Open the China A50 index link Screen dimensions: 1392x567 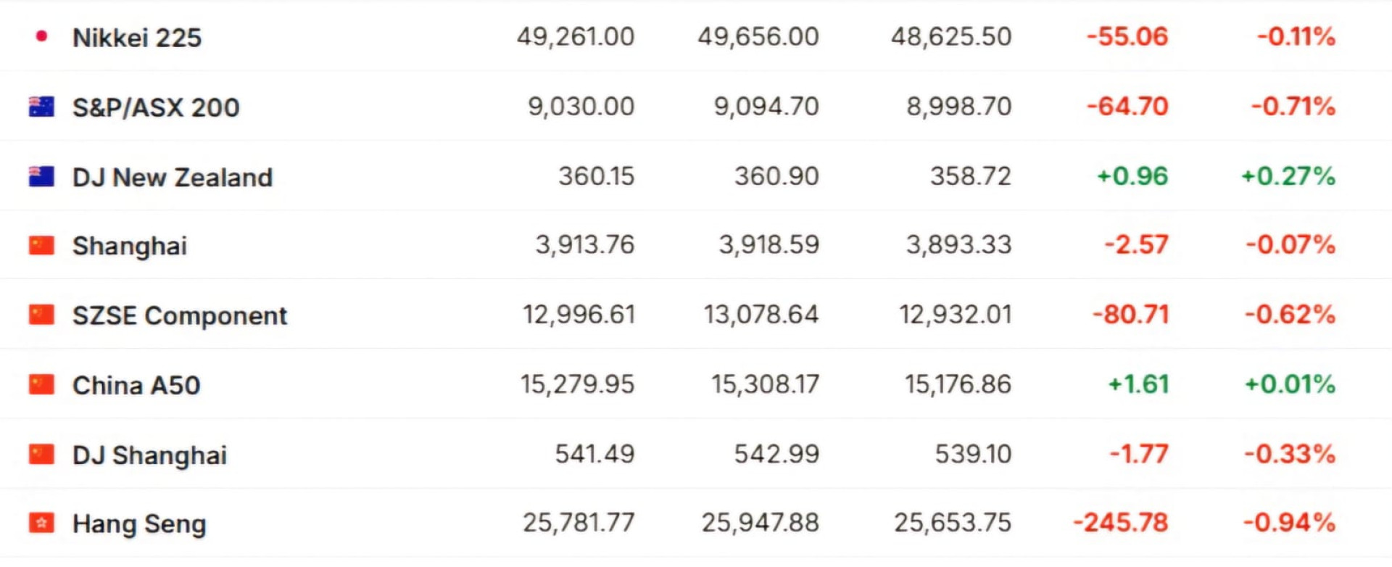pos(136,386)
